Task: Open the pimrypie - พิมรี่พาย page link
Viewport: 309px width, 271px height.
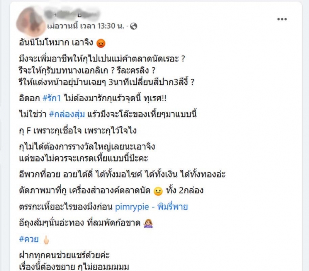Action: click(x=151, y=207)
